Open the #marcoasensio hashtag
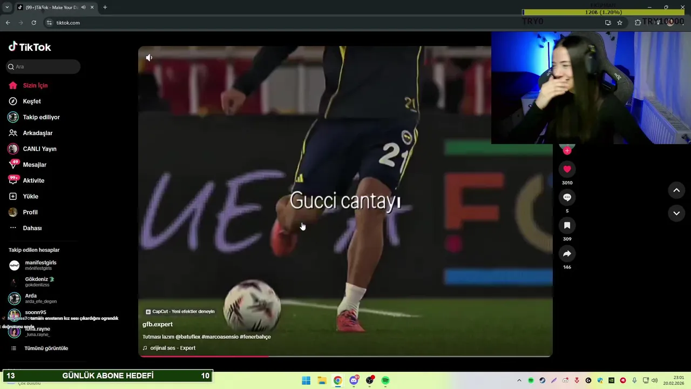 pyautogui.click(x=220, y=337)
